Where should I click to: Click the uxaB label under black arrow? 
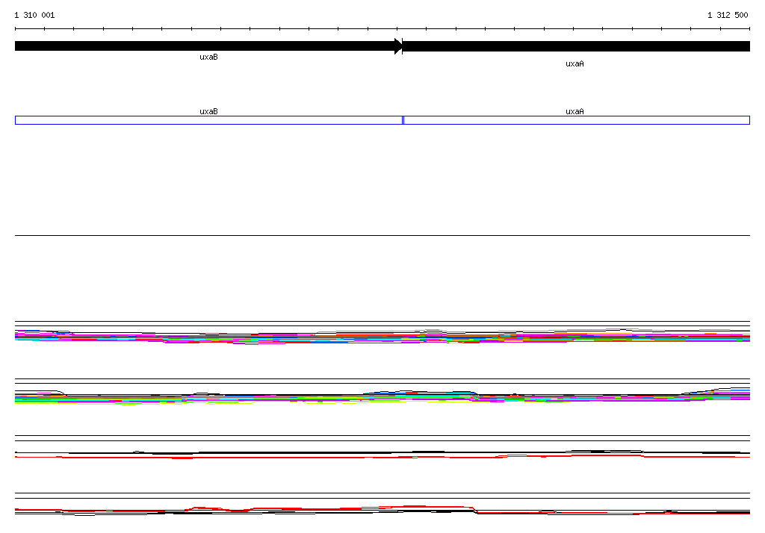click(209, 57)
